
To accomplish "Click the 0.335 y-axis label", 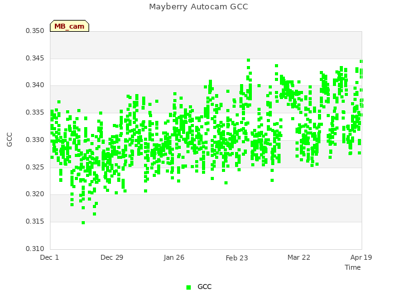I will click(35, 112).
